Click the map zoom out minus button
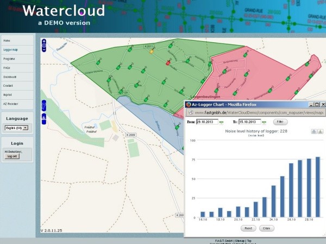326x244 pixels. pos(44,48)
